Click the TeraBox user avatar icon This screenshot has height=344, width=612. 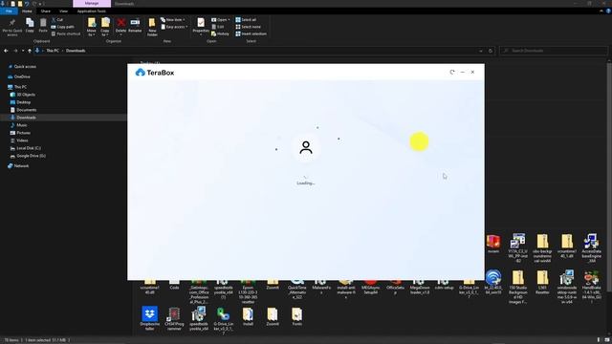pos(306,147)
